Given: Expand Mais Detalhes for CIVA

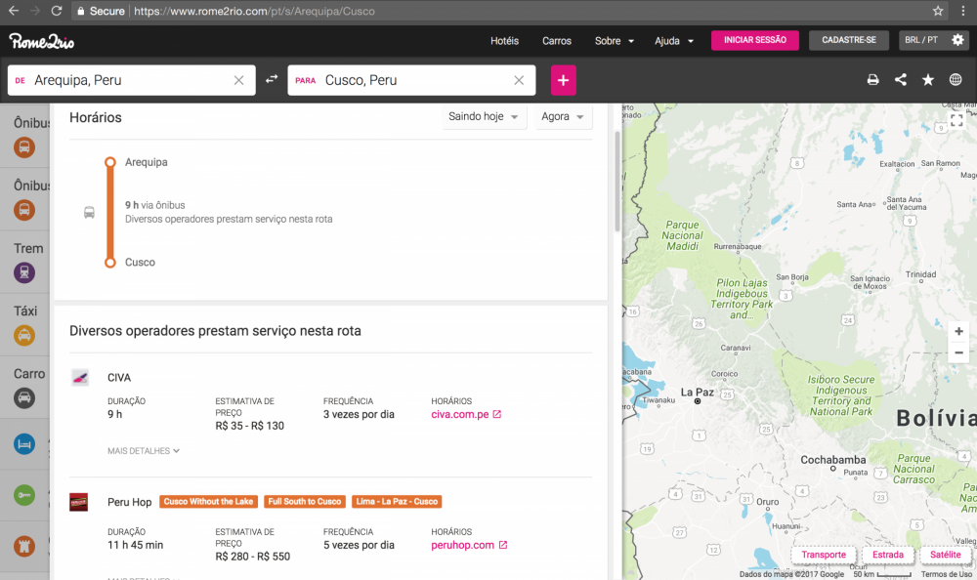Looking at the screenshot, I should click(144, 451).
